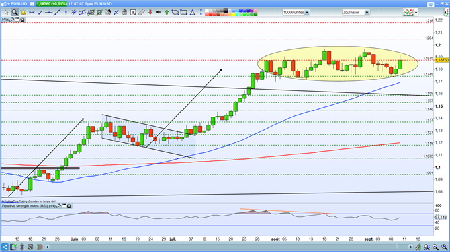Select the rectangle drawing tool
Image resolution: width=450 pixels, height=252 pixels.
point(183,13)
